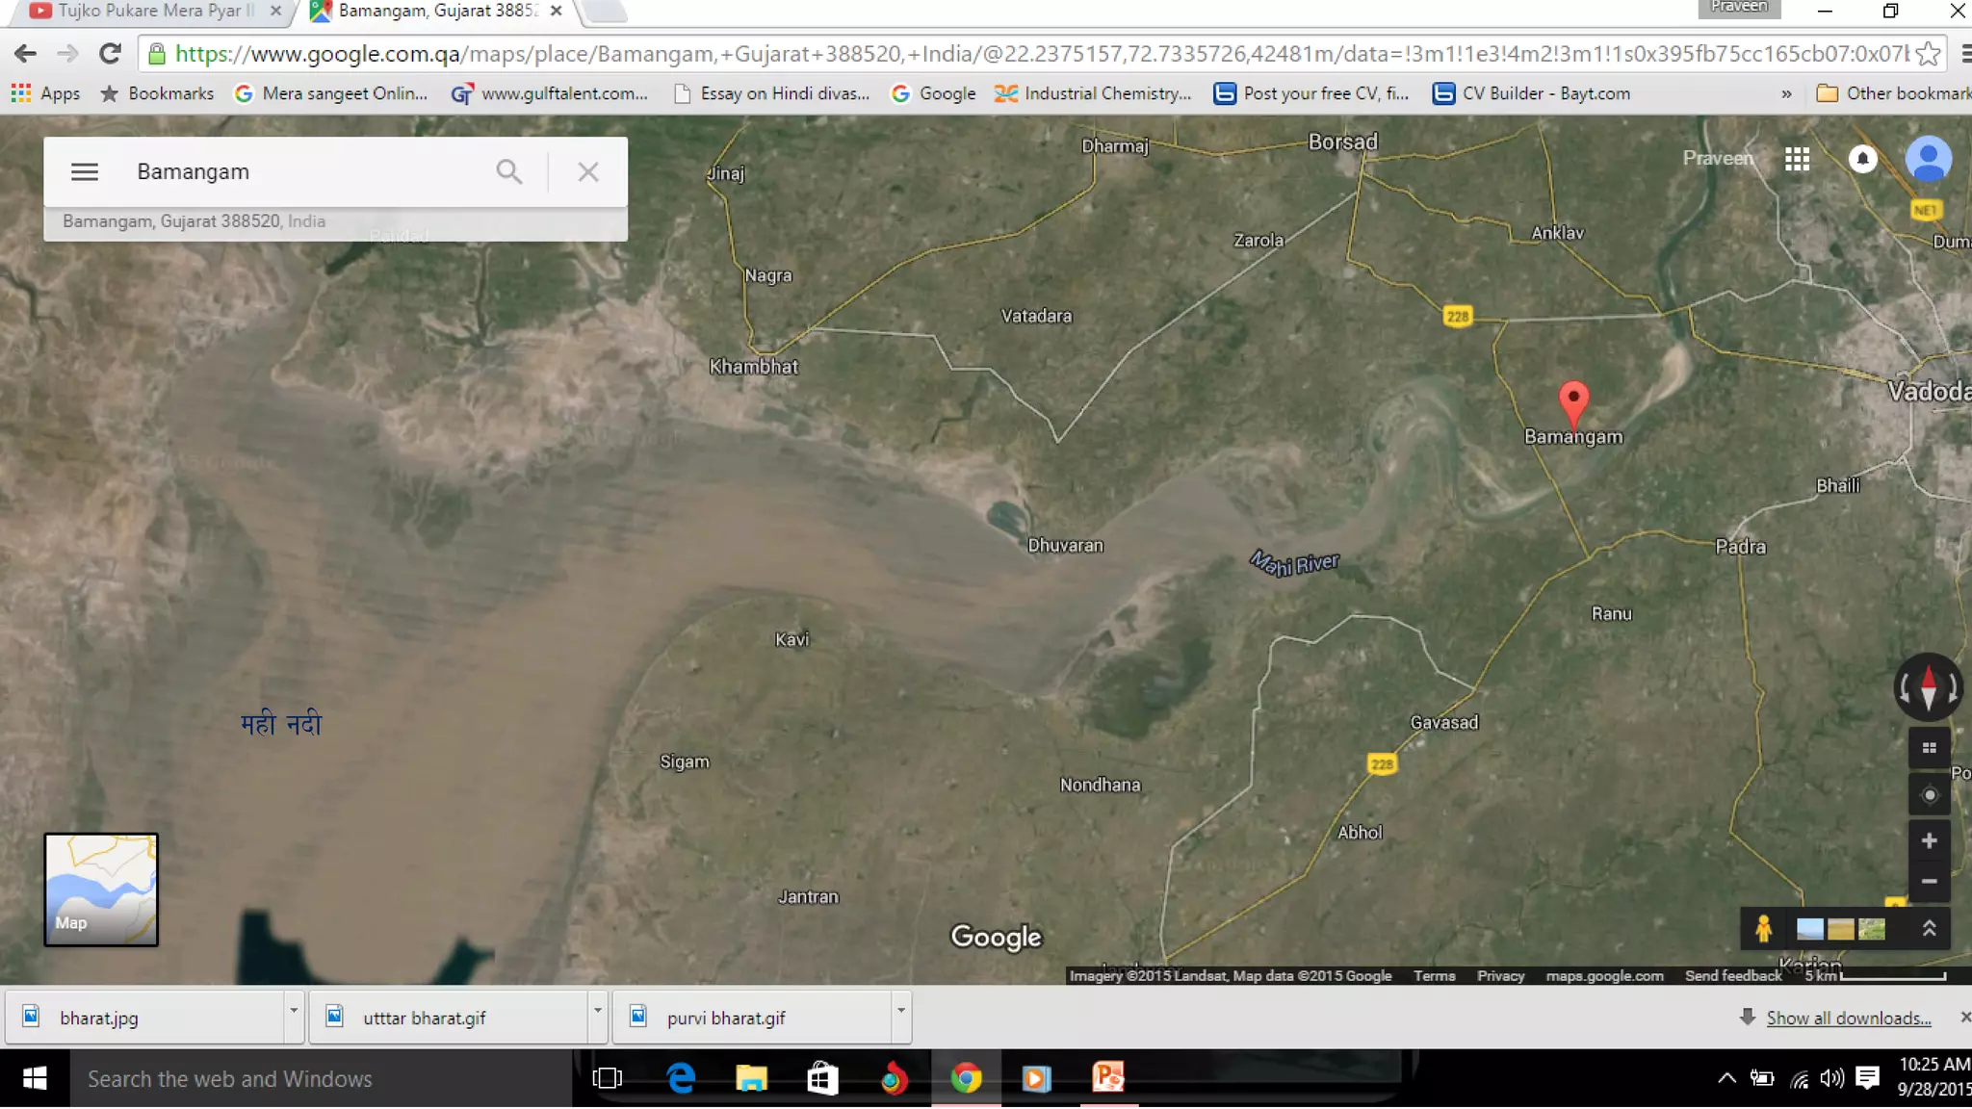Switch to the Tujko Pukare YouTube tab

point(154,12)
